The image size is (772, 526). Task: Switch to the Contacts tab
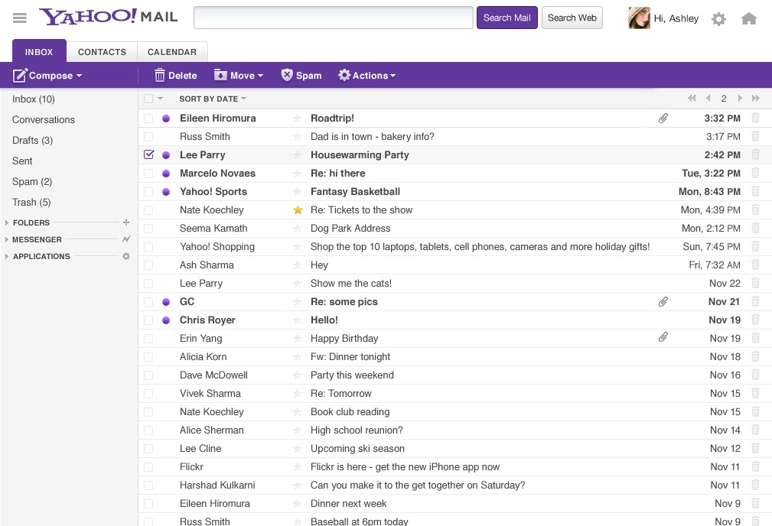102,52
